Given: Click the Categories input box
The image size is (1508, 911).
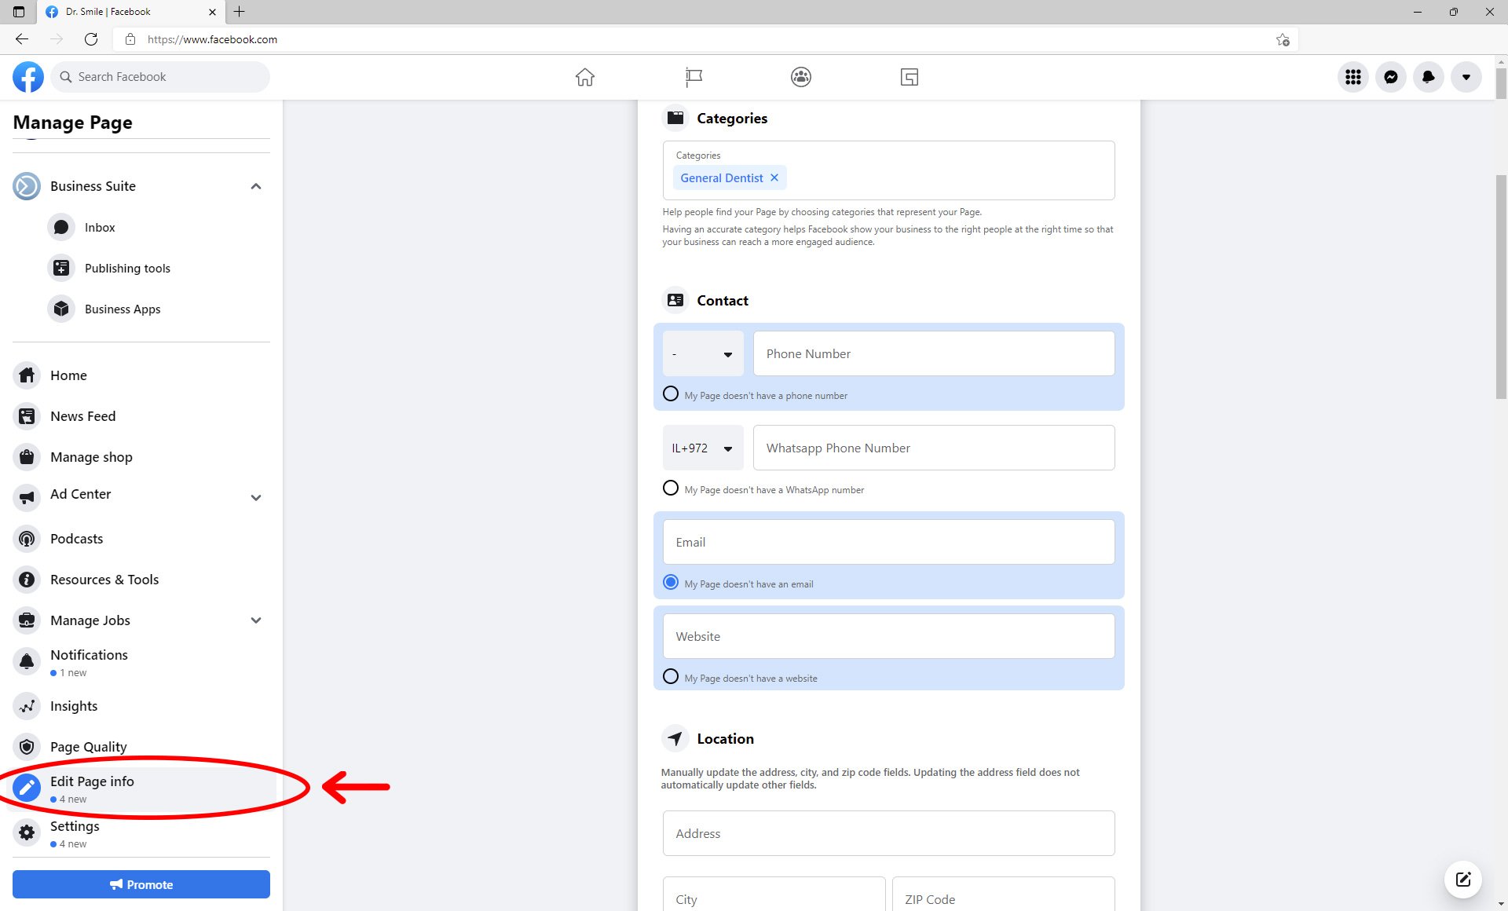Looking at the screenshot, I should pos(888,170).
